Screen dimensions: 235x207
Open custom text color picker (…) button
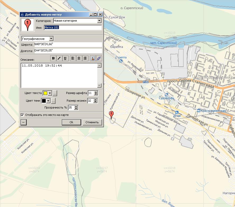(55, 93)
